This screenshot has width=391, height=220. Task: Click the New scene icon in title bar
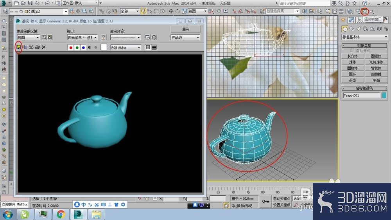[16, 3]
